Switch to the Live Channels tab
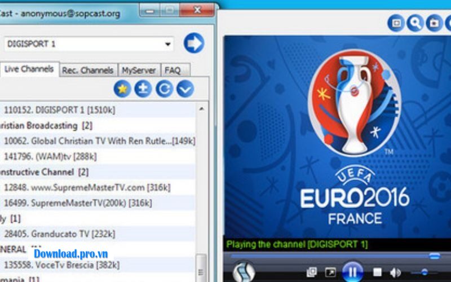This screenshot has width=451, height=282. click(29, 69)
